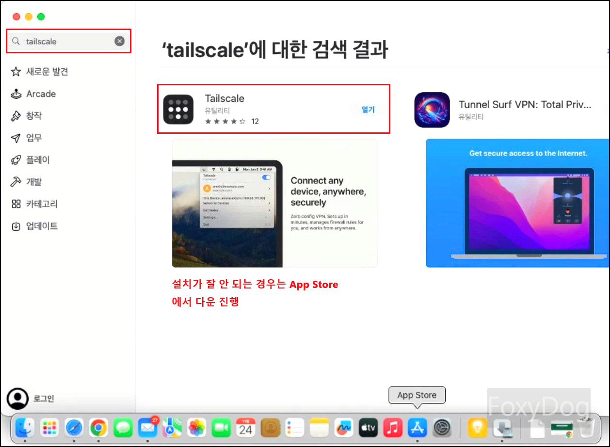Click the hammer icon beside 개발
The height and width of the screenshot is (447, 610).
point(16,182)
